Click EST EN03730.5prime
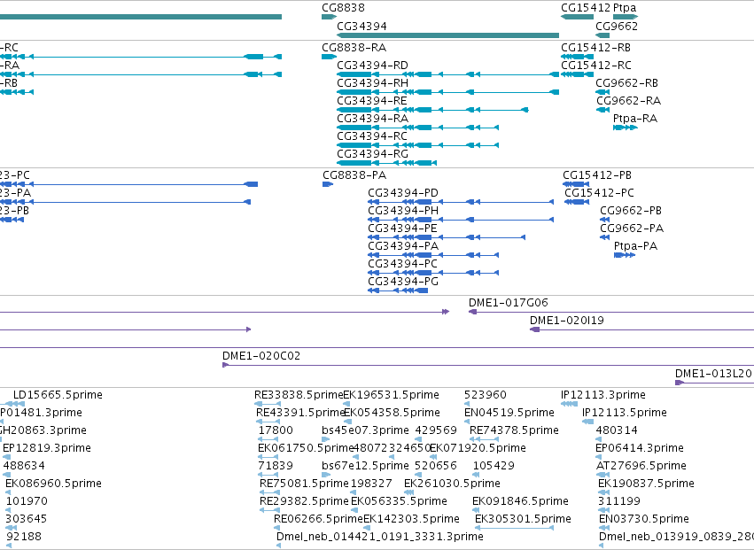The width and height of the screenshot is (754, 550). point(644,519)
